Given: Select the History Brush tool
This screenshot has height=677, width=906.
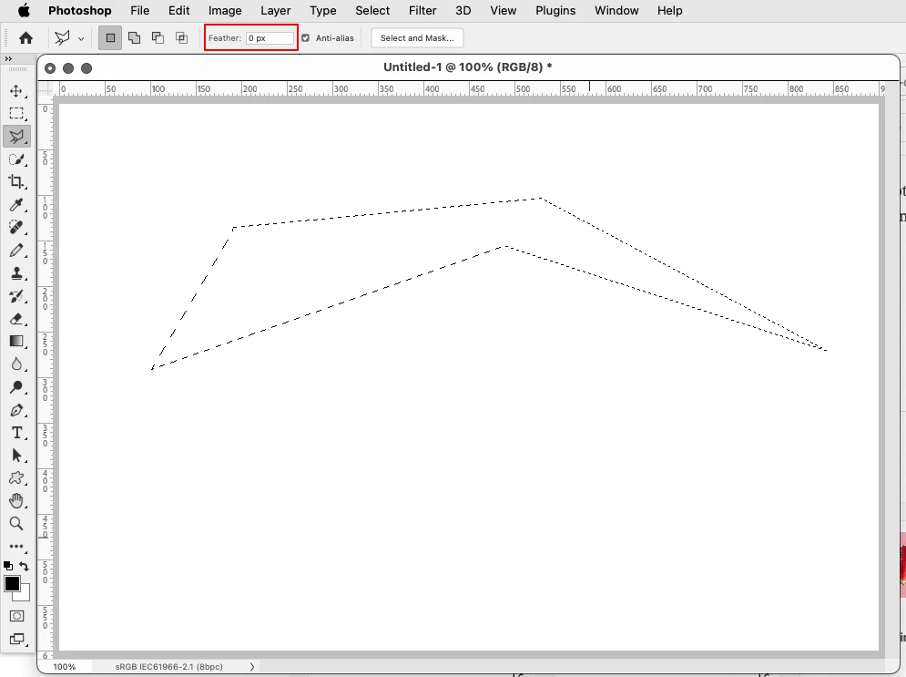Looking at the screenshot, I should (16, 296).
